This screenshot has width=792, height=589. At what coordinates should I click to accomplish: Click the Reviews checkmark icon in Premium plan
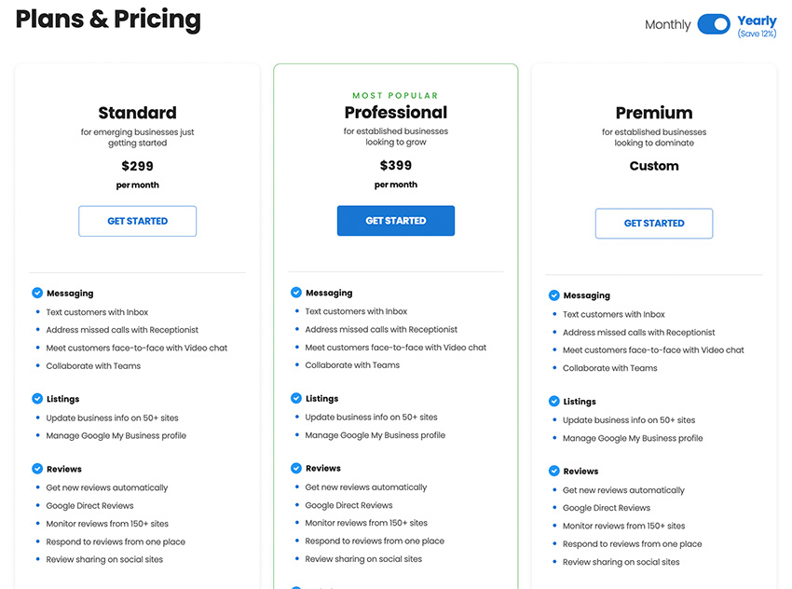pos(554,472)
